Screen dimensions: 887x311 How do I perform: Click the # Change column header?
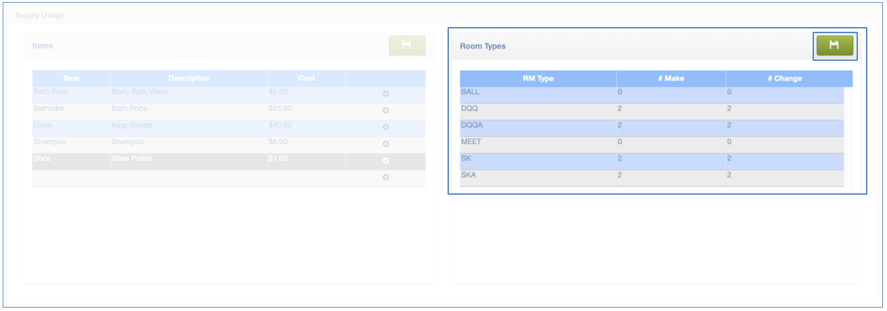(x=784, y=78)
